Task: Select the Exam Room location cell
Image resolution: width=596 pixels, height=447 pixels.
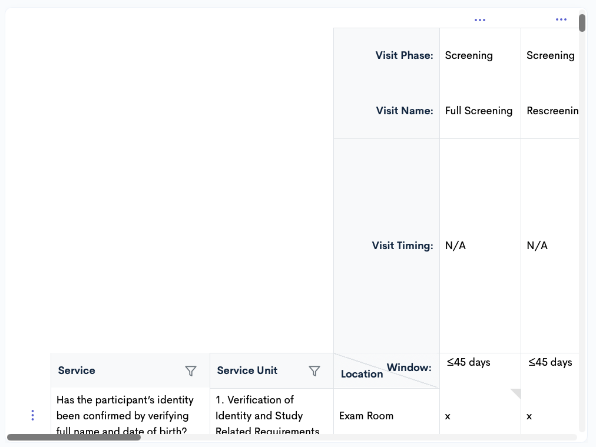Action: click(366, 416)
